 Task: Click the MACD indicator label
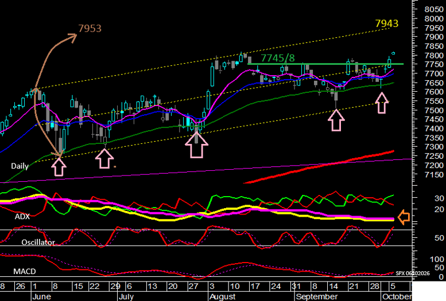click(x=25, y=271)
